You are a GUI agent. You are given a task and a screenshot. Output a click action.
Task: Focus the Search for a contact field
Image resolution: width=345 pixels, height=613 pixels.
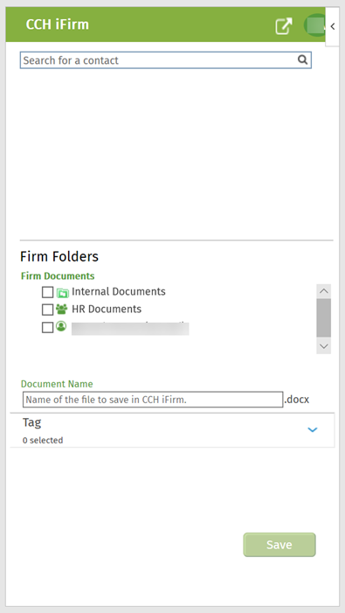pyautogui.click(x=165, y=60)
